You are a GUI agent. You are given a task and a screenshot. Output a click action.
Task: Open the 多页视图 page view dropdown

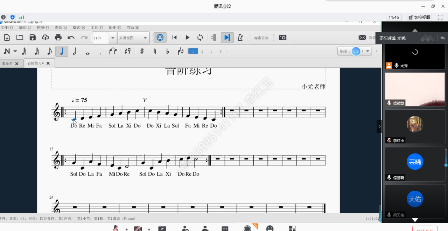click(145, 38)
